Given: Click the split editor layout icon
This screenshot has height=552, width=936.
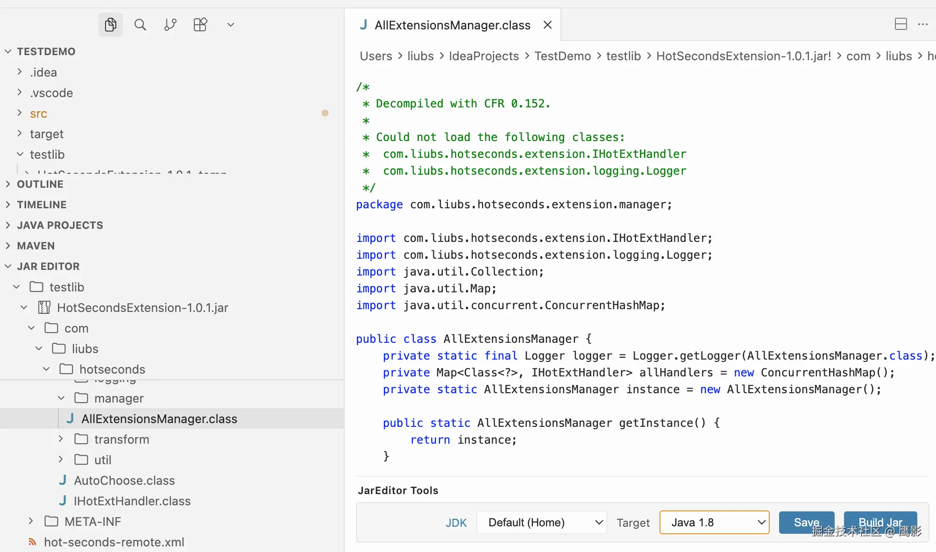Looking at the screenshot, I should [901, 24].
